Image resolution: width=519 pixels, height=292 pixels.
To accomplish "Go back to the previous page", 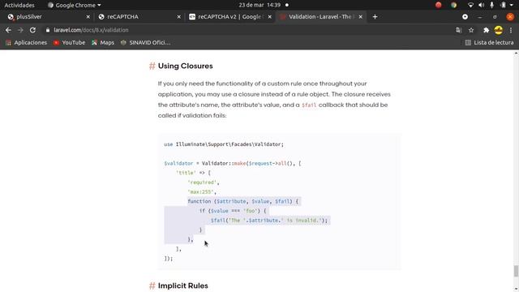I will (8, 30).
